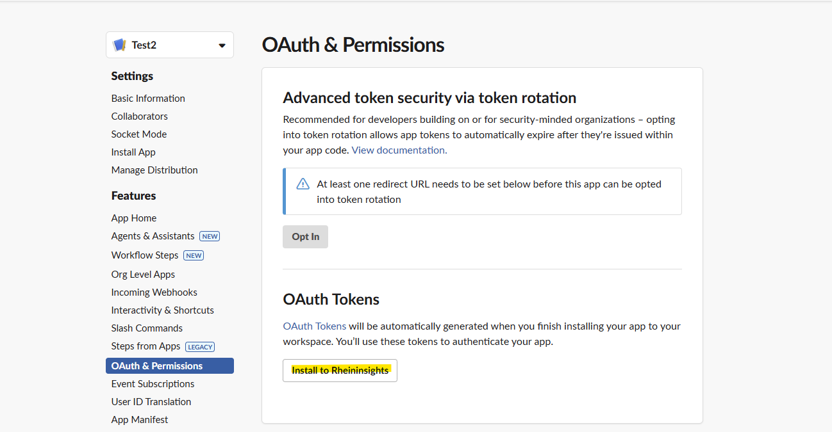The height and width of the screenshot is (432, 832).
Task: Open Basic Information settings
Action: 148,99
